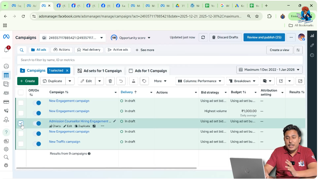Open Billing card icon in sidebar
Viewport: 318px width, 180px height.
click(x=6, y=102)
